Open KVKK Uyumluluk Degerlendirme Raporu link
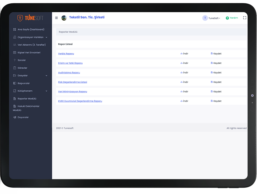 click(x=80, y=101)
